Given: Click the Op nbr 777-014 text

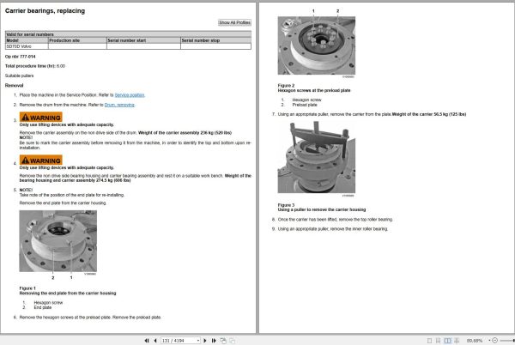Looking at the screenshot, I should pos(20,57).
